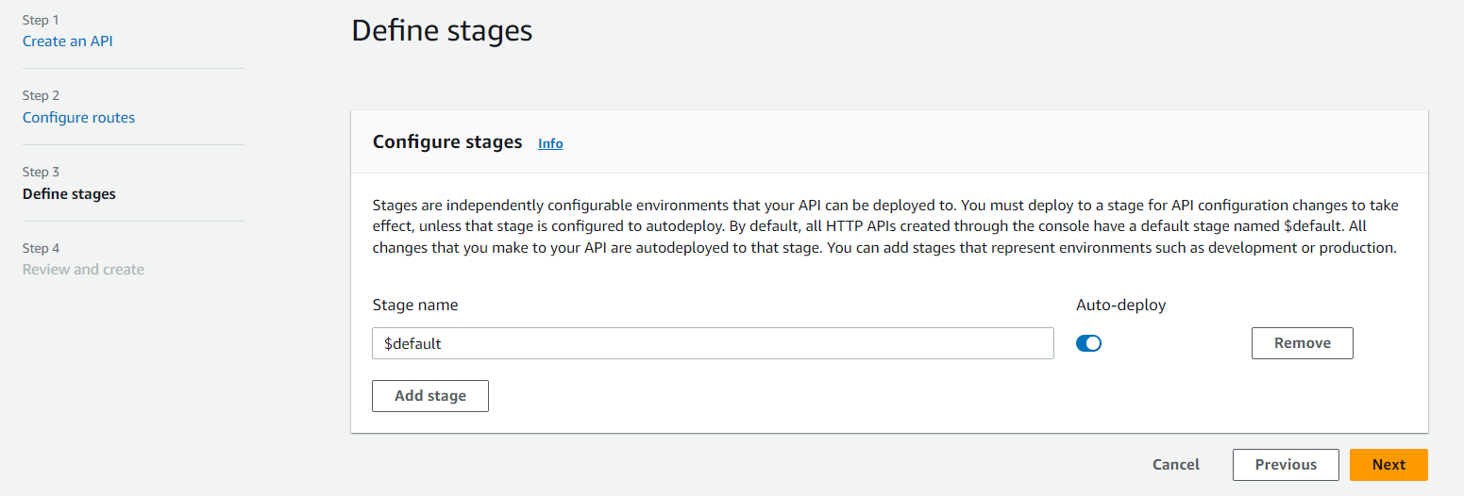Disable the Auto-deploy toggle switch
Screen dimensions: 1464x496
1088,343
